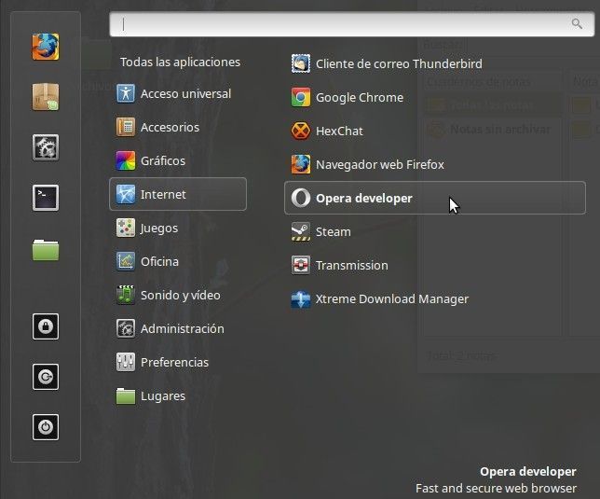Image resolution: width=600 pixels, height=499 pixels.
Task: Launch the Transmission text entry
Action: coord(351,266)
